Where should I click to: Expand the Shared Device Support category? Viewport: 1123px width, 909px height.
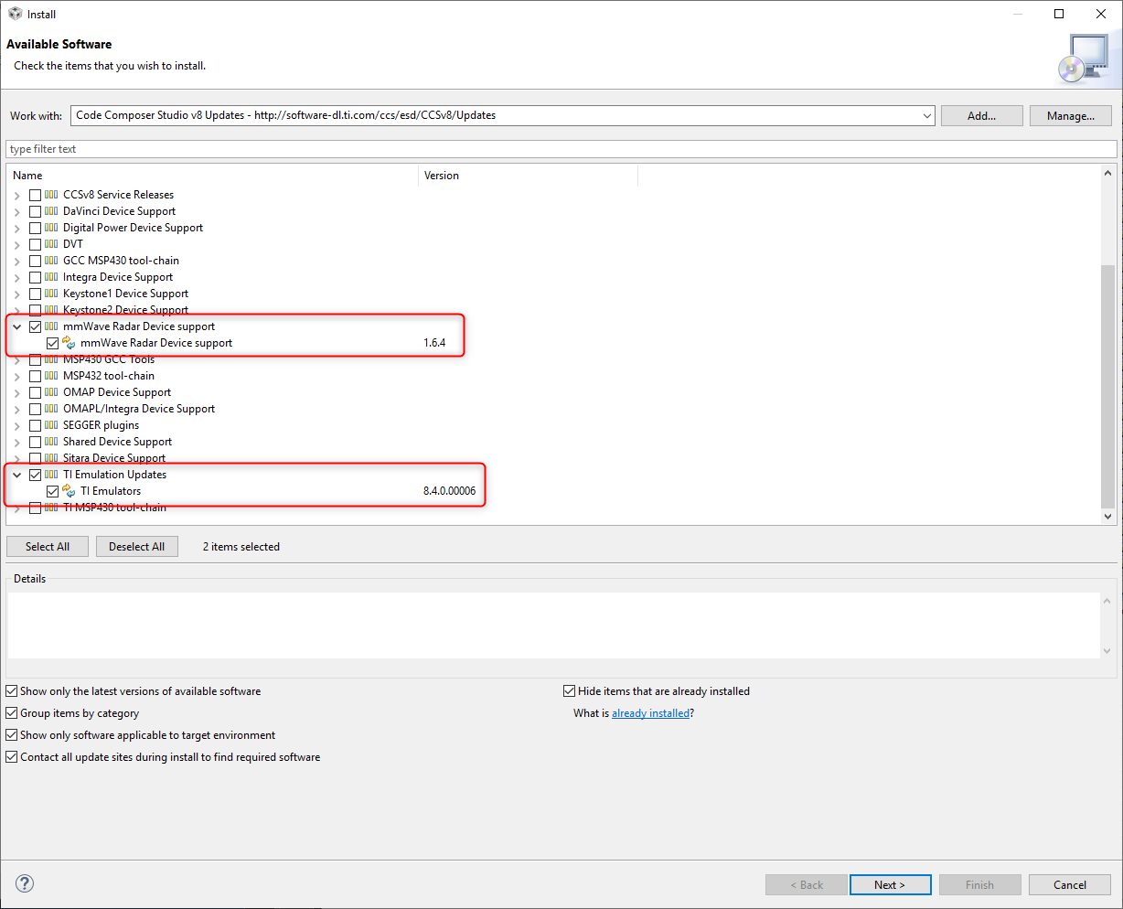click(x=16, y=442)
